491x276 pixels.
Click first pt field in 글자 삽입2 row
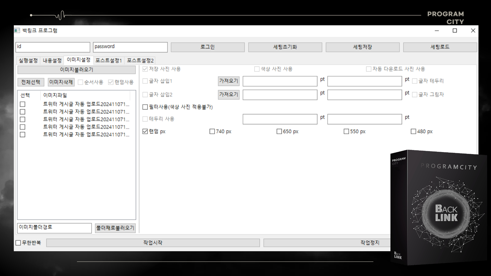pos(280,95)
